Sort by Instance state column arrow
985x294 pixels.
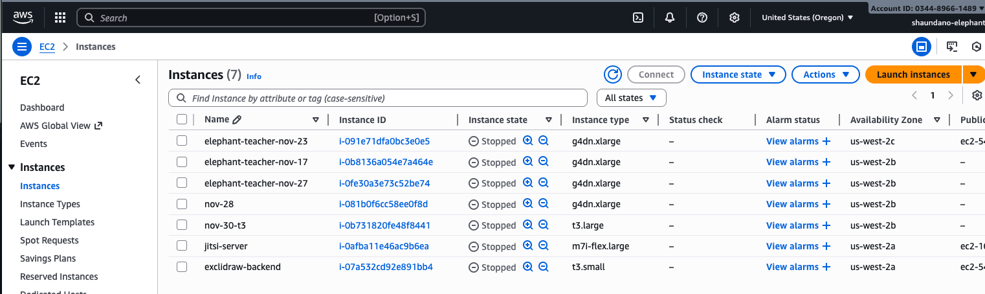pyautogui.click(x=549, y=120)
